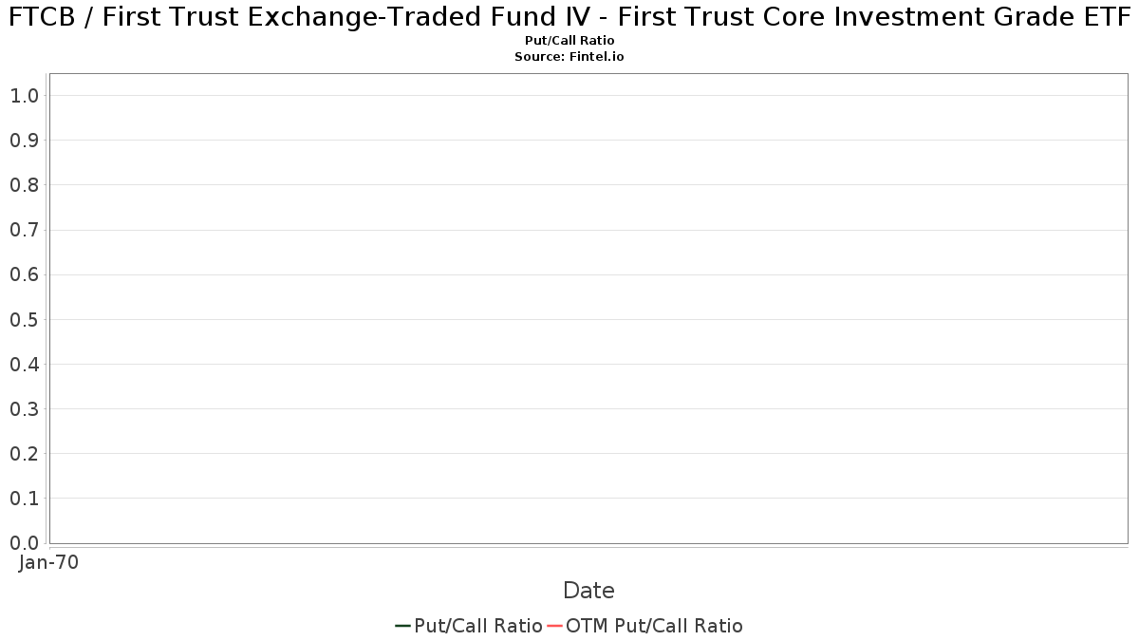Click the red OTM Put/Call Ratio legend line
This screenshot has width=1139, height=641.
coord(554,626)
